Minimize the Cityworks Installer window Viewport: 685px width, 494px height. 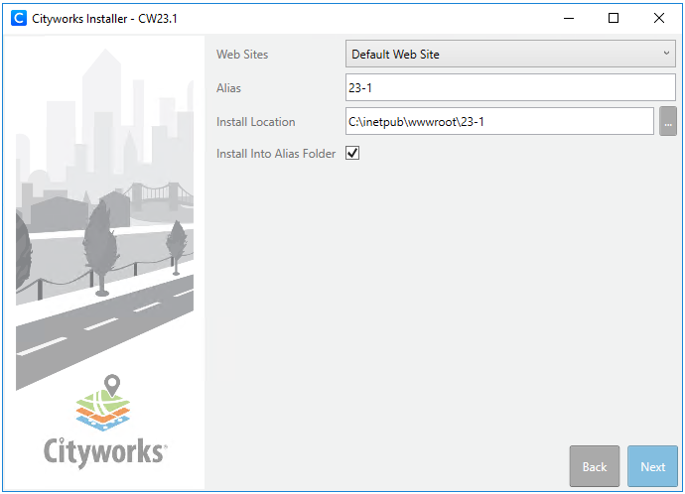point(568,18)
